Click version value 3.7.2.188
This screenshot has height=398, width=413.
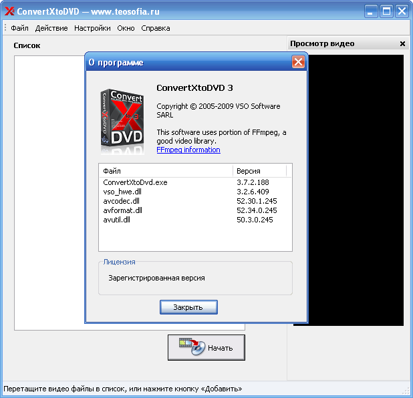pos(253,182)
